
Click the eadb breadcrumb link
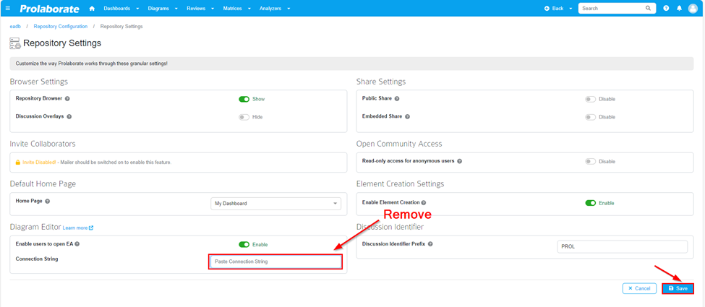(15, 27)
